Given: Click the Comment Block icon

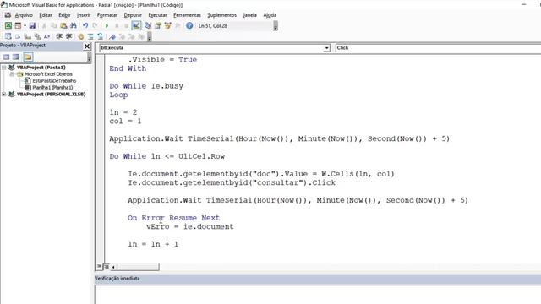Looking at the screenshot, I should tap(90, 36).
